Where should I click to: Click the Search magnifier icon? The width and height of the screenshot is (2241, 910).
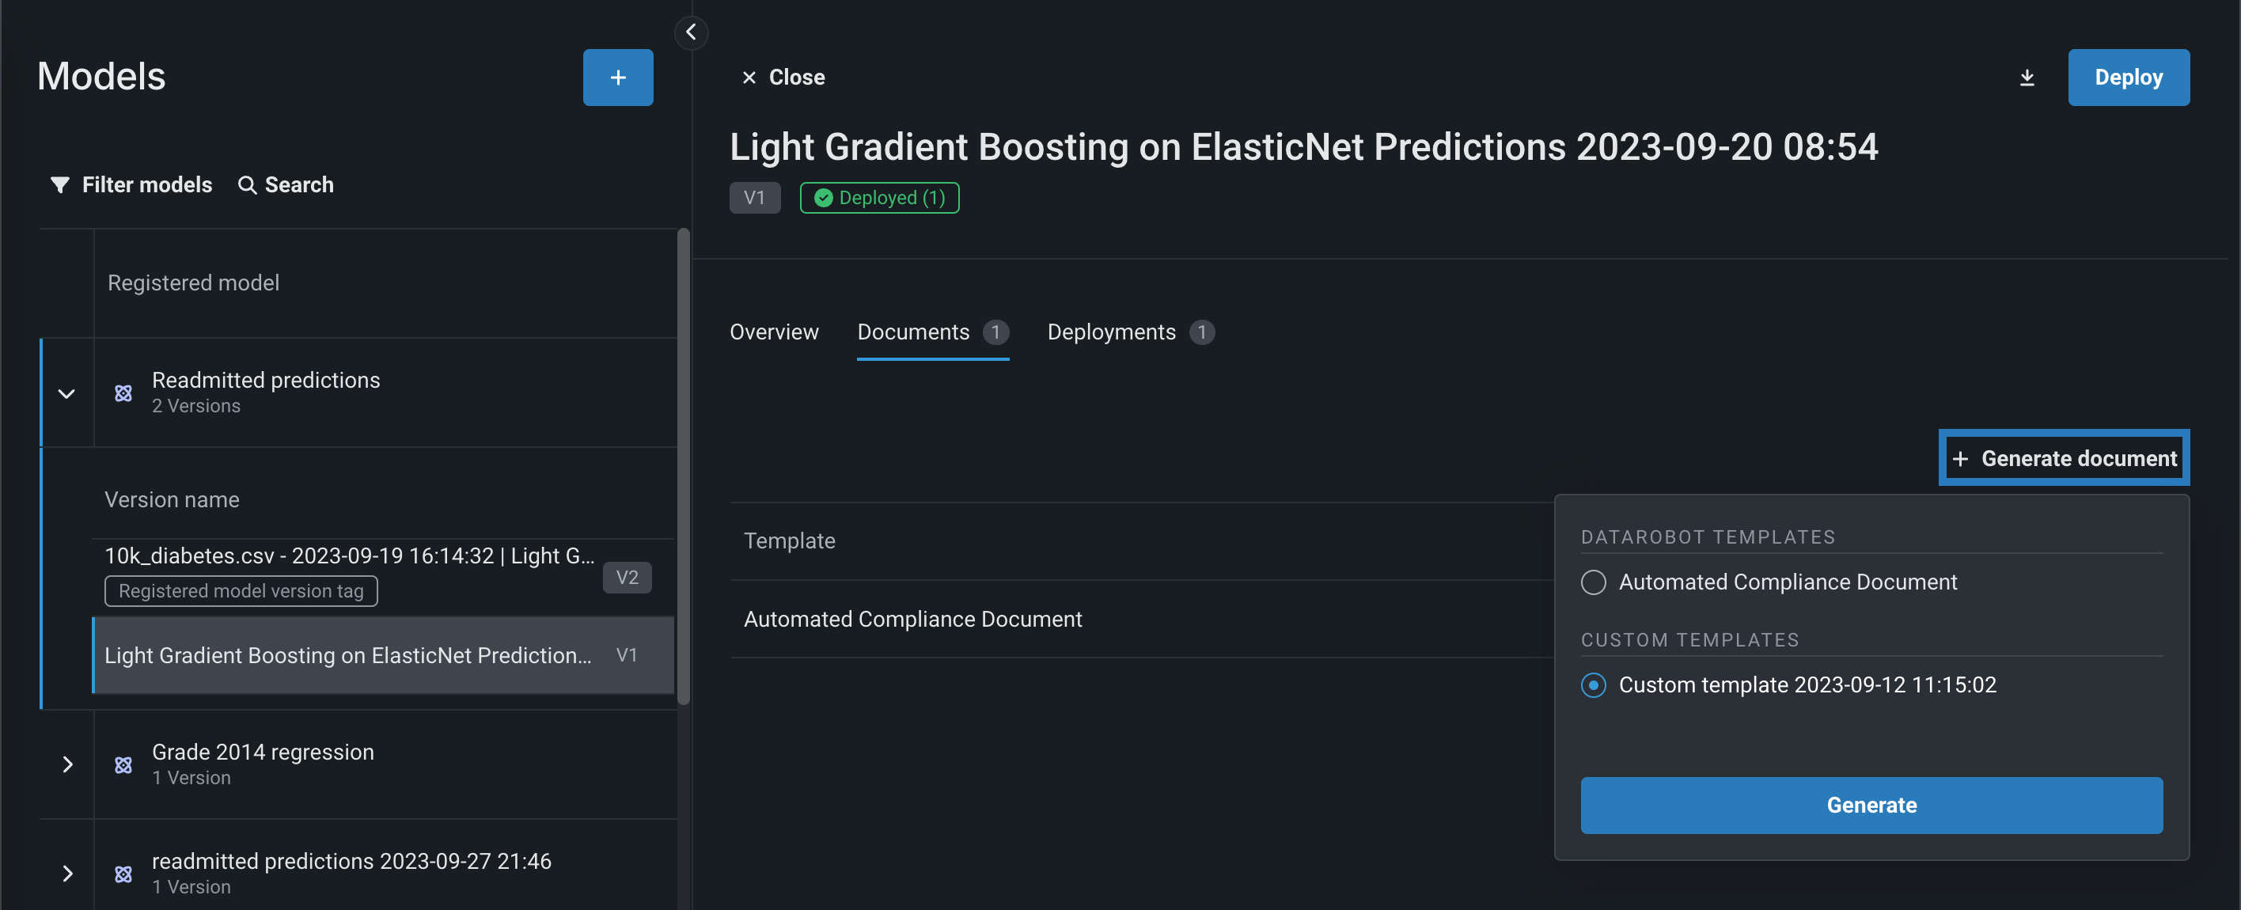coord(247,184)
